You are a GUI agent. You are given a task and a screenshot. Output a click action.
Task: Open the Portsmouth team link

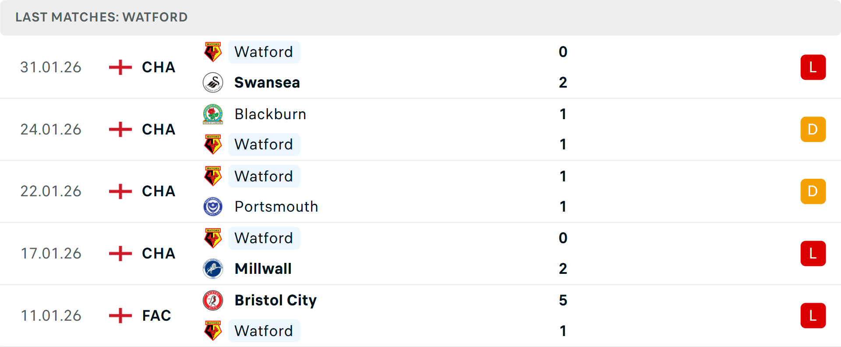coord(276,206)
